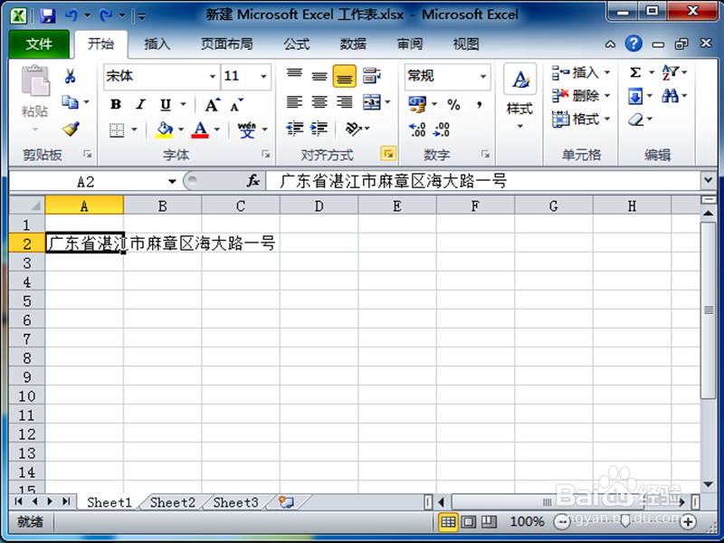Image resolution: width=724 pixels, height=543 pixels.
Task: Click the Save icon in quick access toolbar
Action: (48, 15)
